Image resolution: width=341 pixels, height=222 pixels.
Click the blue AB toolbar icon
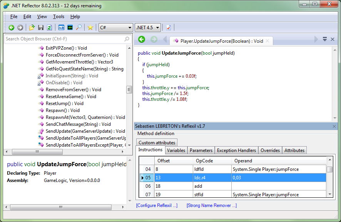pos(61,28)
